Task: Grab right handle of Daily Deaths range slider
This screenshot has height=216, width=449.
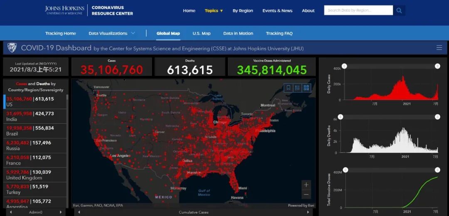Action: point(437,117)
